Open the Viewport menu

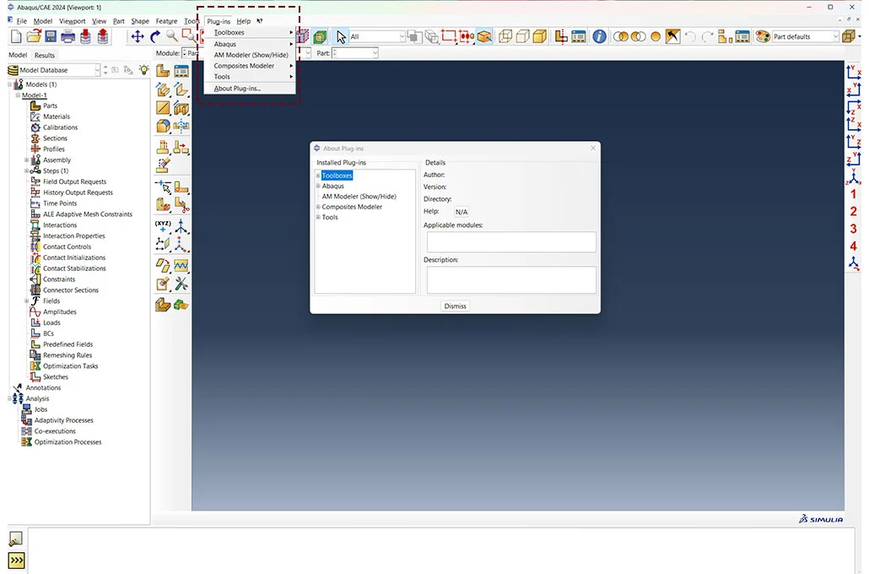(72, 21)
